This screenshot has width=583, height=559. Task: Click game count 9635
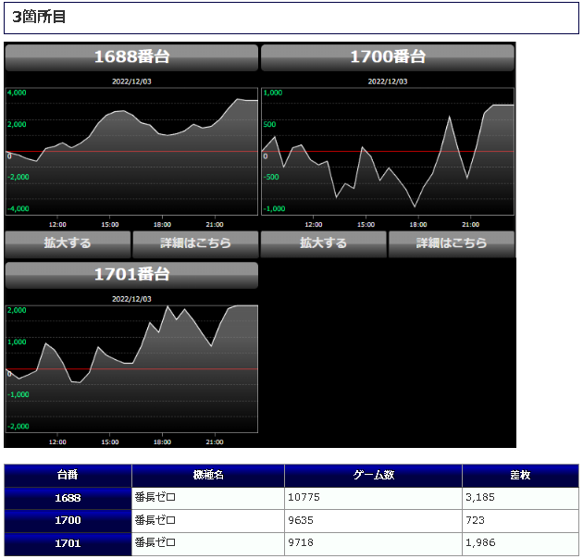pos(301,520)
